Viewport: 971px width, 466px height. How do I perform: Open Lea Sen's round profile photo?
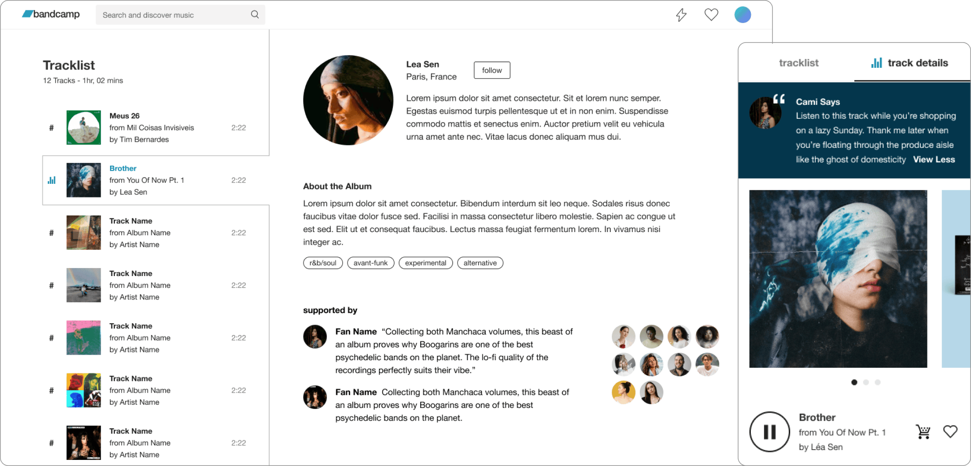pyautogui.click(x=348, y=100)
